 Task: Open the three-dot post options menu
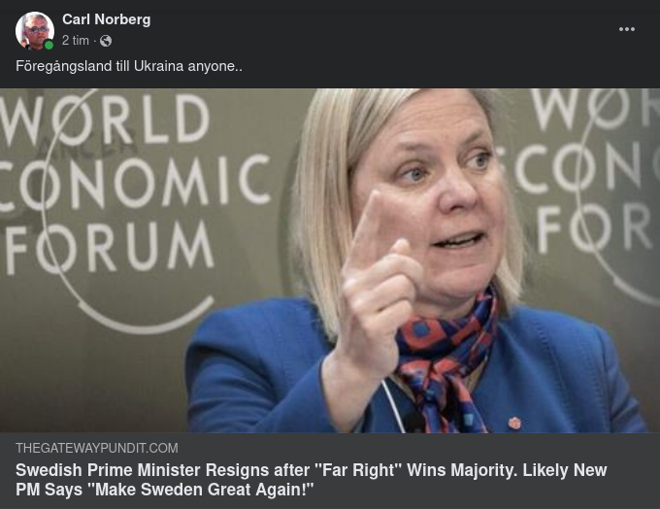click(x=626, y=29)
